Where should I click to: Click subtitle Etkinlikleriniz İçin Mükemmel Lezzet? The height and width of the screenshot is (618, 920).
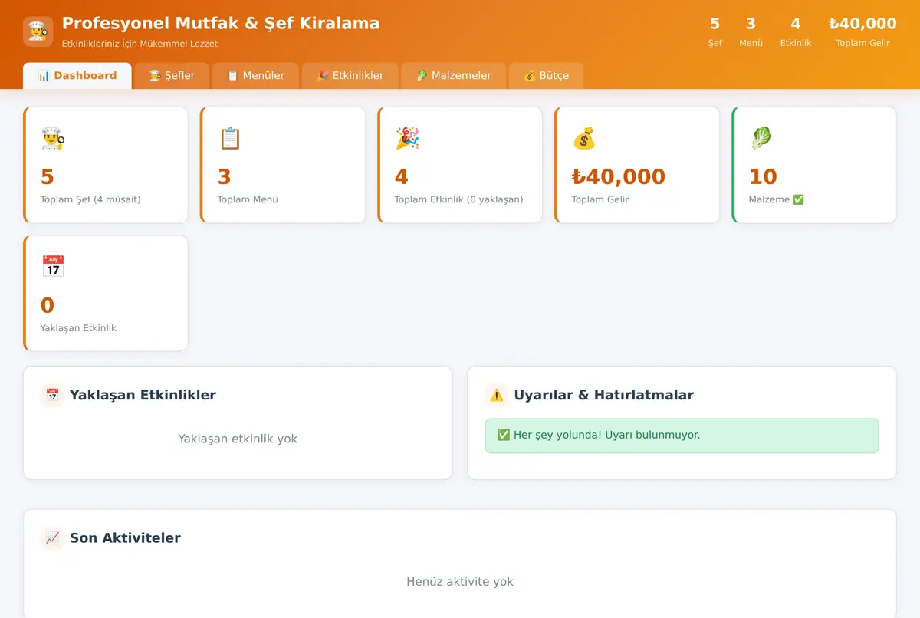click(140, 44)
